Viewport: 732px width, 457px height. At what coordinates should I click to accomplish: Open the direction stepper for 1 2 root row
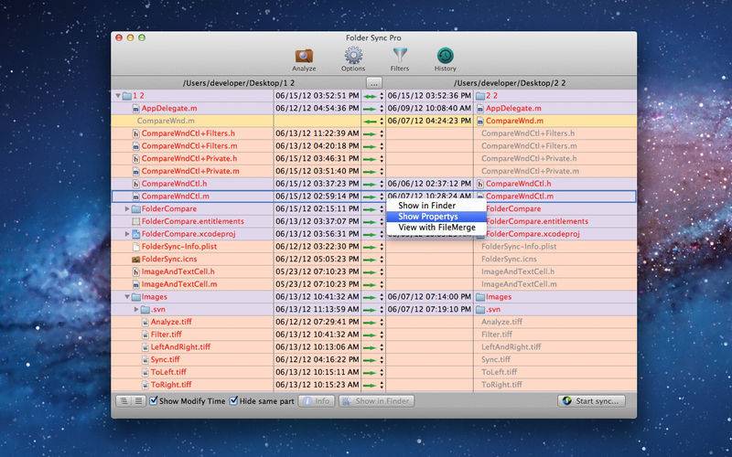coord(382,96)
